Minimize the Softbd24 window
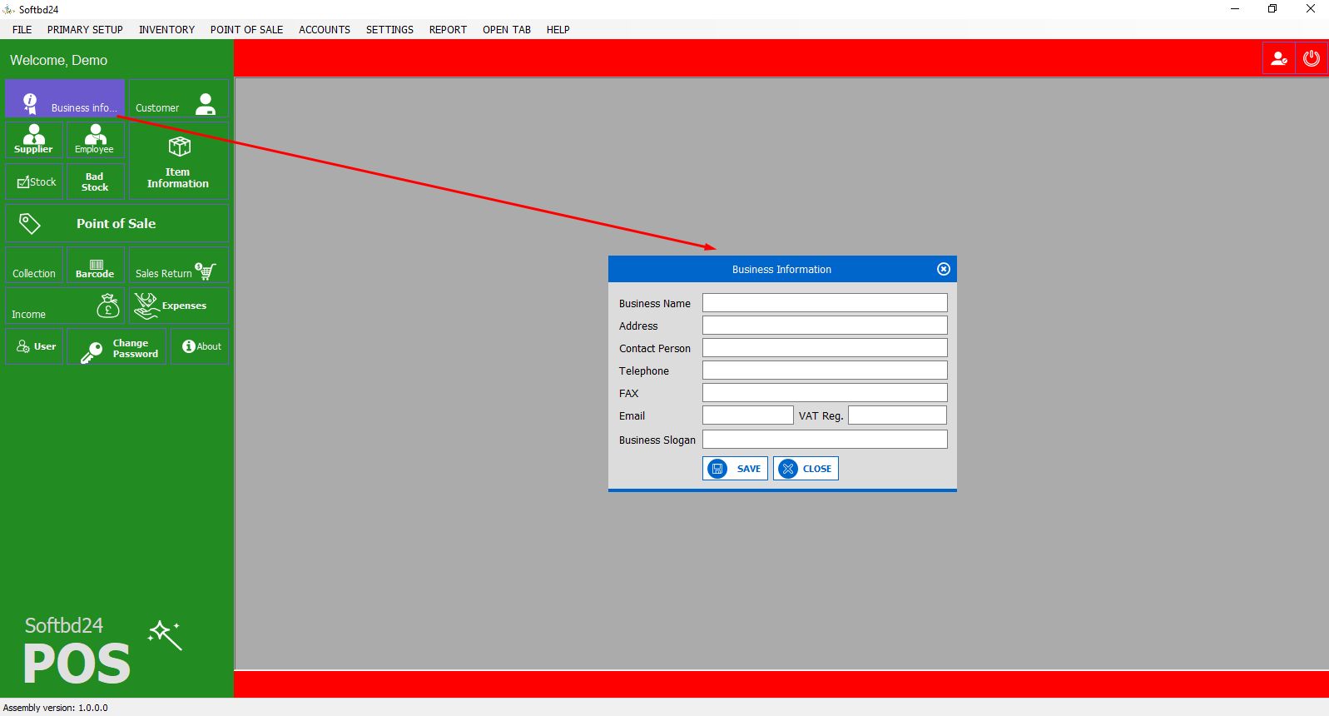Image resolution: width=1329 pixels, height=716 pixels. tap(1235, 9)
